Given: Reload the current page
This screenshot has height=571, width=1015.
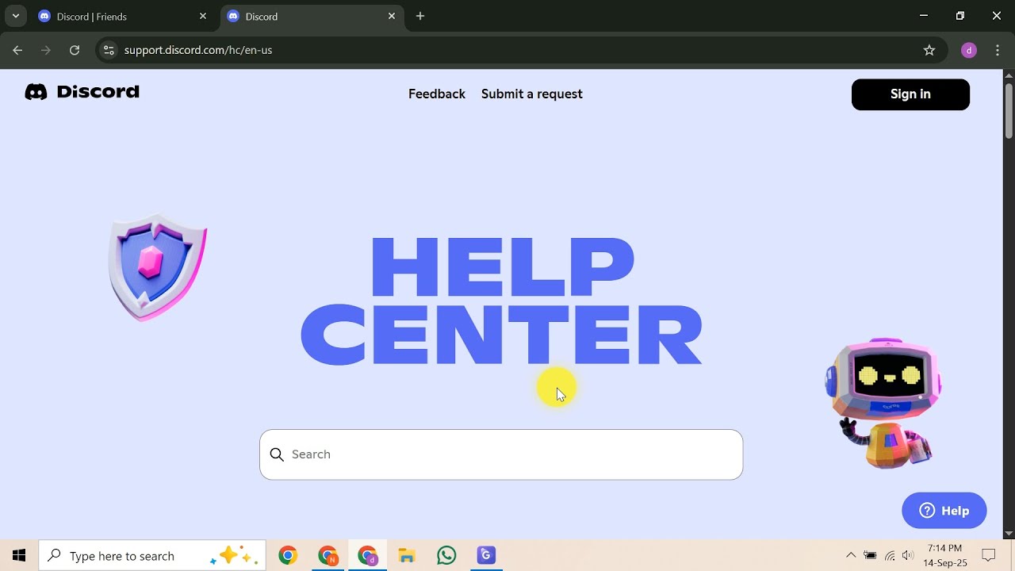Looking at the screenshot, I should pyautogui.click(x=75, y=50).
